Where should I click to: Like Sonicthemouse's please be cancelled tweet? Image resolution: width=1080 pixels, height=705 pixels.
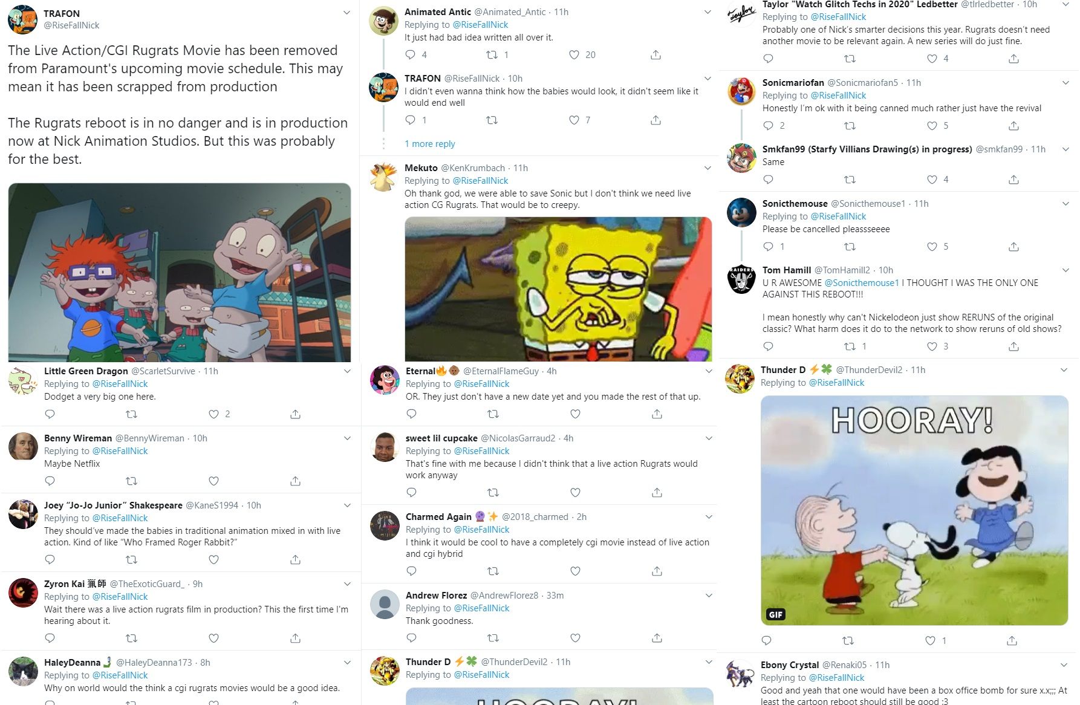click(932, 247)
